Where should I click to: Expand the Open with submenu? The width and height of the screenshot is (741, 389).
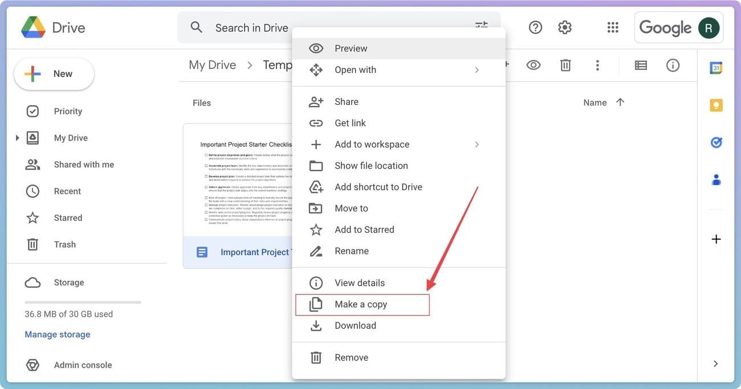[477, 70]
